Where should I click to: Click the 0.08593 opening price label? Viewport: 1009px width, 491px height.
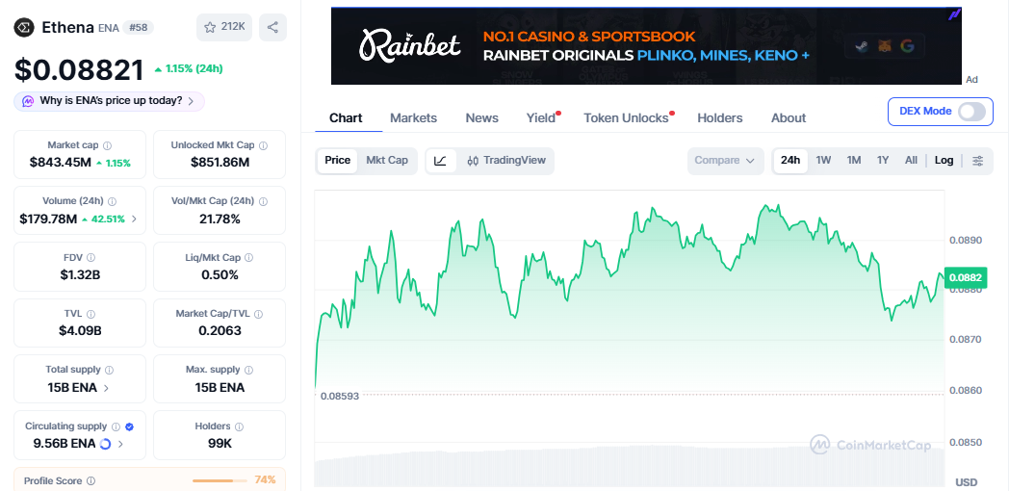[340, 397]
